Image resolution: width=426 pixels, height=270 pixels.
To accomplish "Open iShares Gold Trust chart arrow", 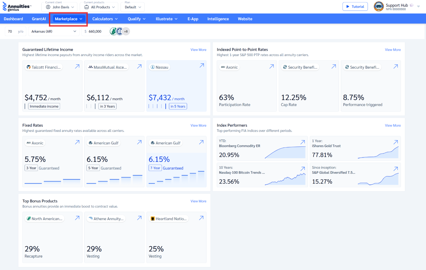I will (x=396, y=142).
